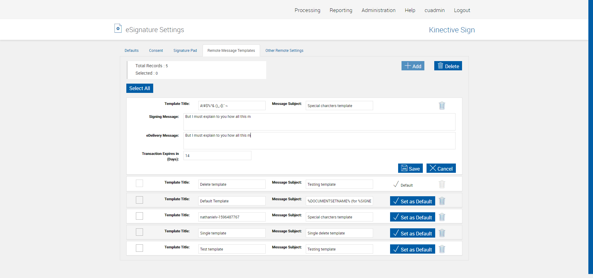The width and height of the screenshot is (593, 278).
Task: Save the edited template
Action: (x=410, y=168)
